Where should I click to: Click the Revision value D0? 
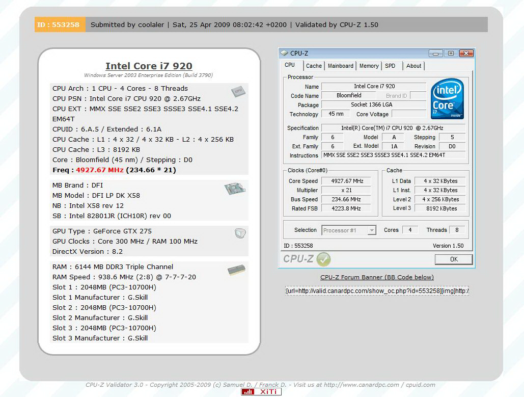452,146
